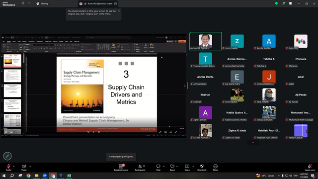Screen dimensions: 318x179
Task: Open Design tab in shared PowerPoint
Action: (24, 41)
